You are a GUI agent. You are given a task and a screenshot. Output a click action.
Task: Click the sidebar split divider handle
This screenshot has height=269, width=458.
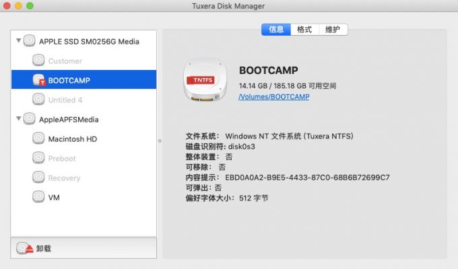point(160,141)
